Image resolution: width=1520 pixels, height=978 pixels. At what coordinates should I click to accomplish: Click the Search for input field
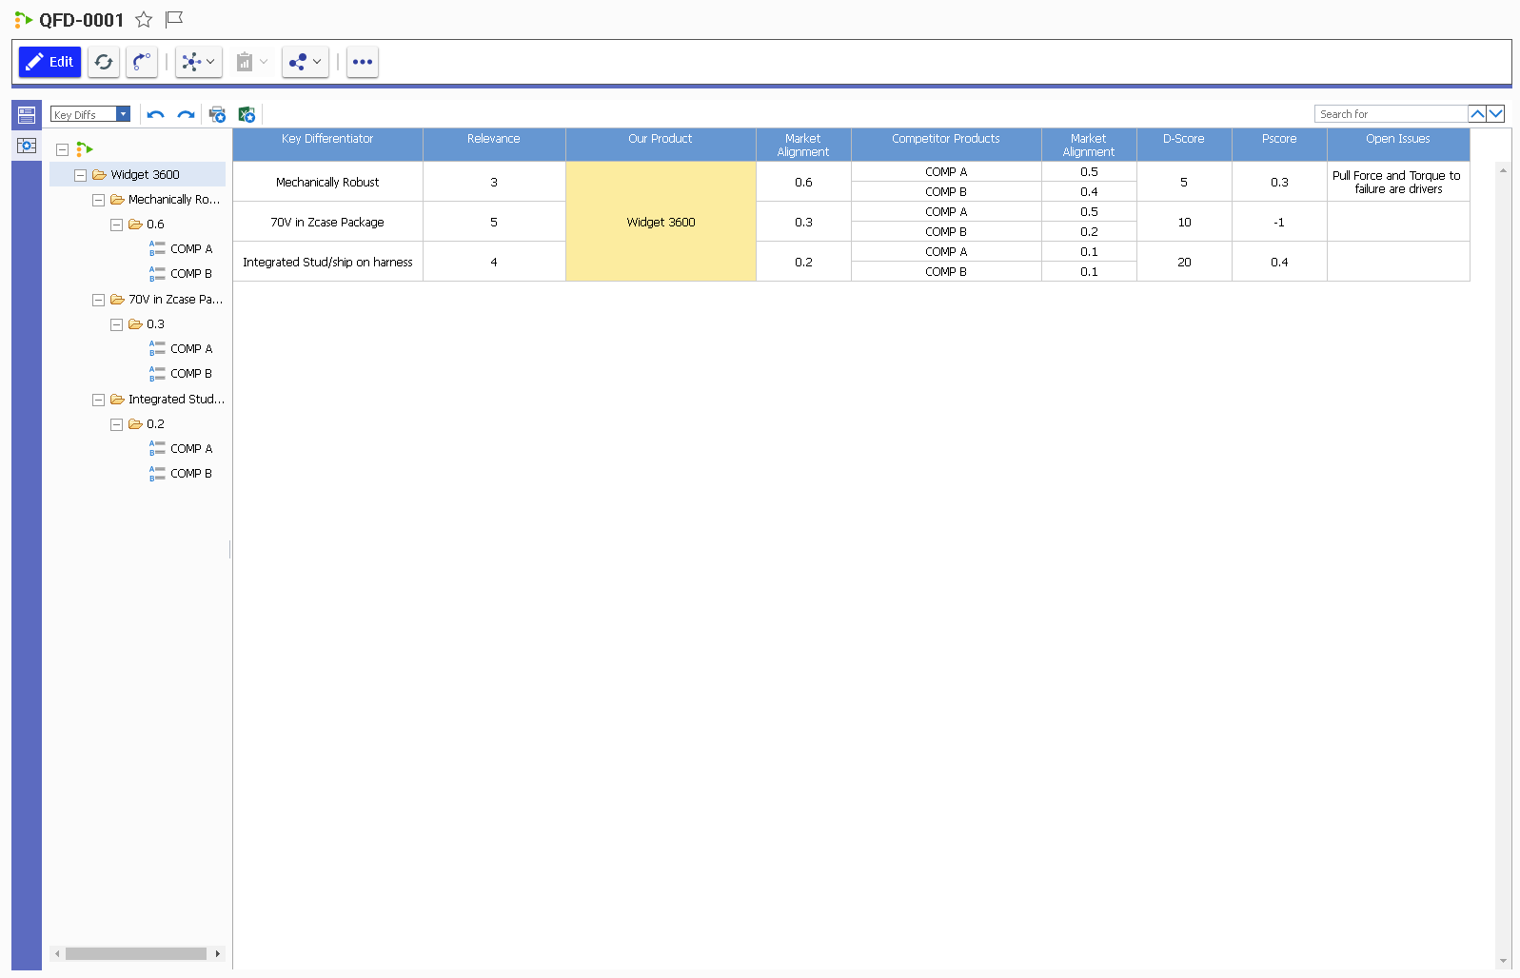(x=1392, y=114)
